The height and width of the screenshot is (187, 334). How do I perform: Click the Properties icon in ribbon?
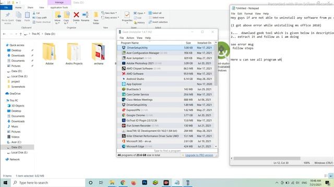[127, 15]
